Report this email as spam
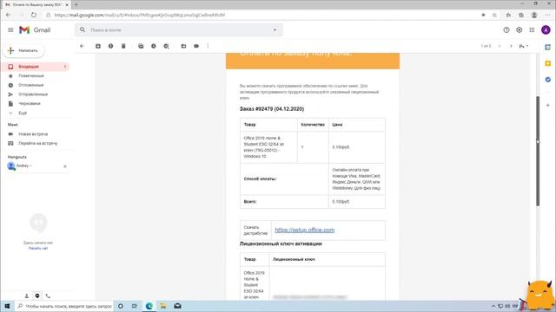 pos(110,46)
